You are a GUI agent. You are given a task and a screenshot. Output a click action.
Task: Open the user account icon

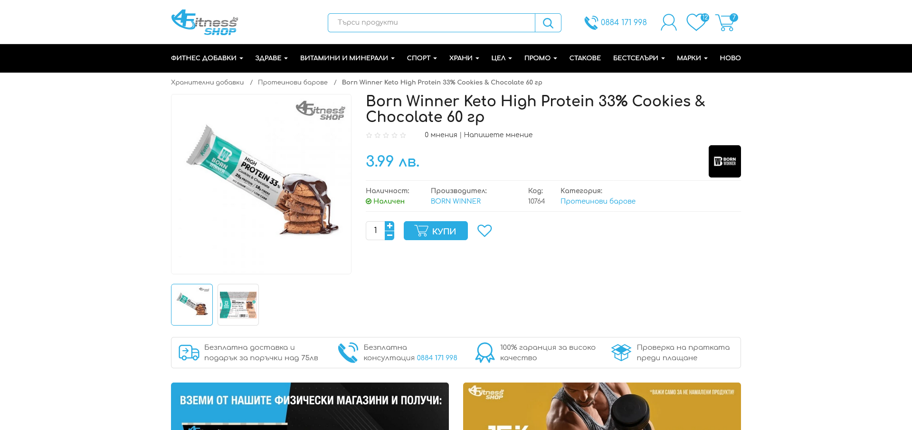(x=668, y=22)
